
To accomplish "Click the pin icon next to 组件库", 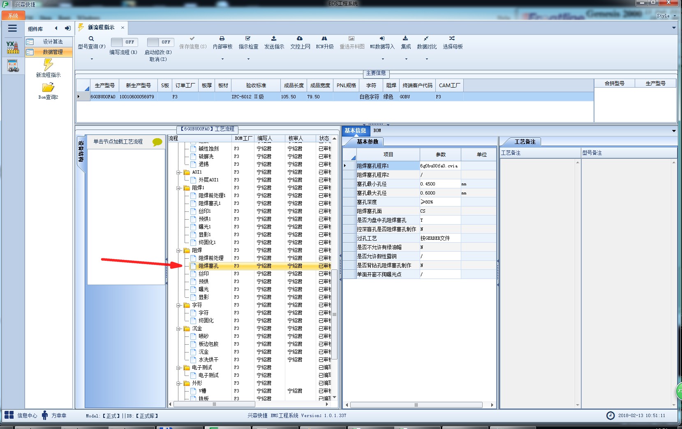I will tap(68, 28).
